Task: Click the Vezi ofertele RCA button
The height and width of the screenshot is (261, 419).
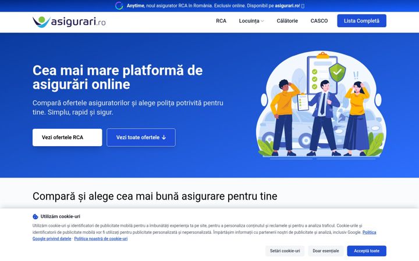Action: point(68,137)
